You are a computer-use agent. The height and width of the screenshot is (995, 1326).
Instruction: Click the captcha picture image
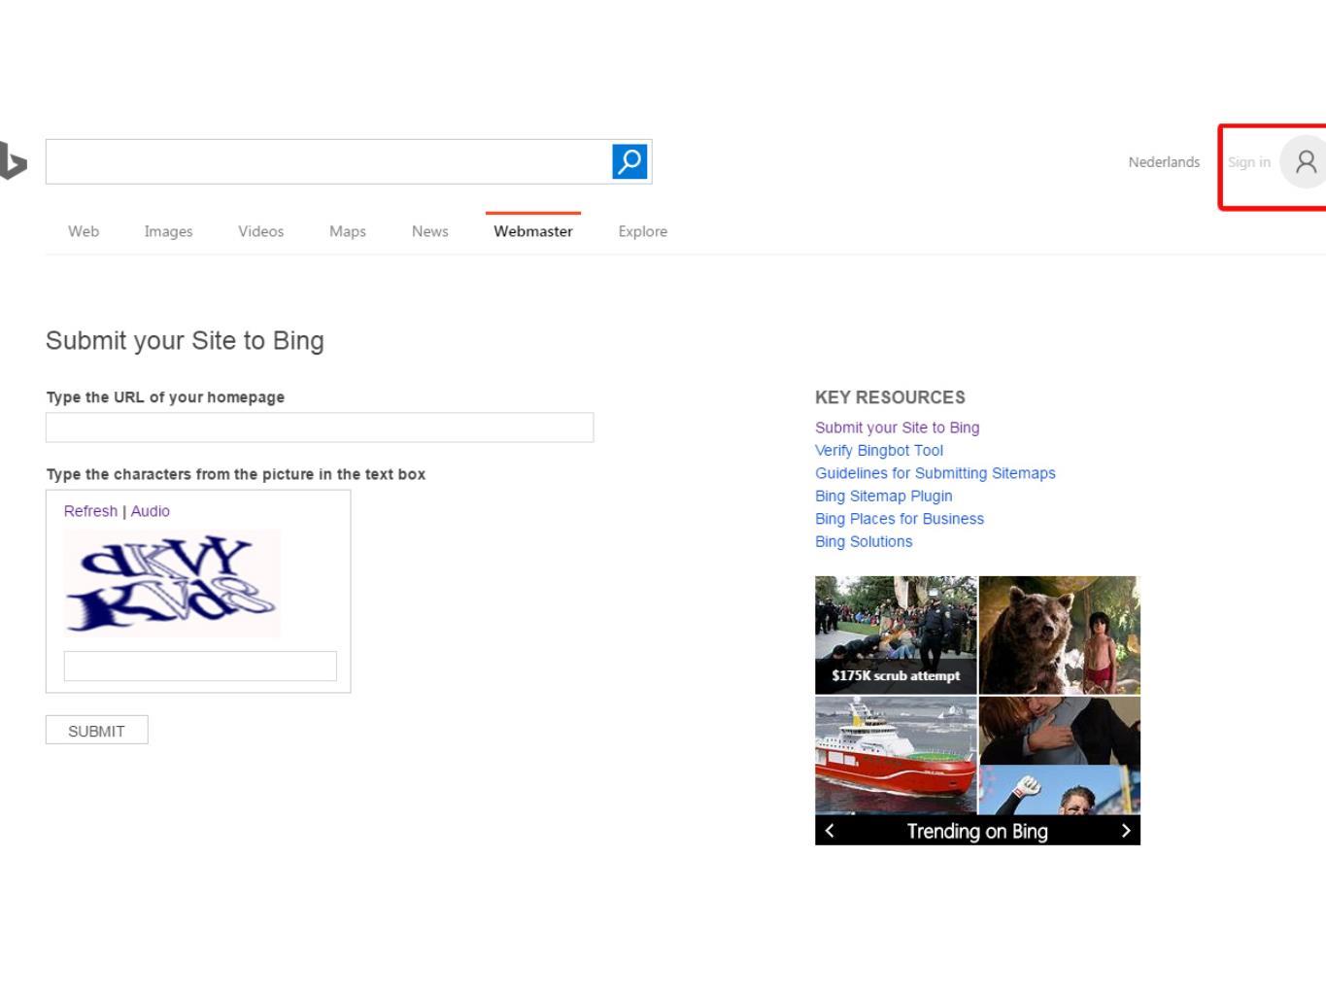[172, 583]
